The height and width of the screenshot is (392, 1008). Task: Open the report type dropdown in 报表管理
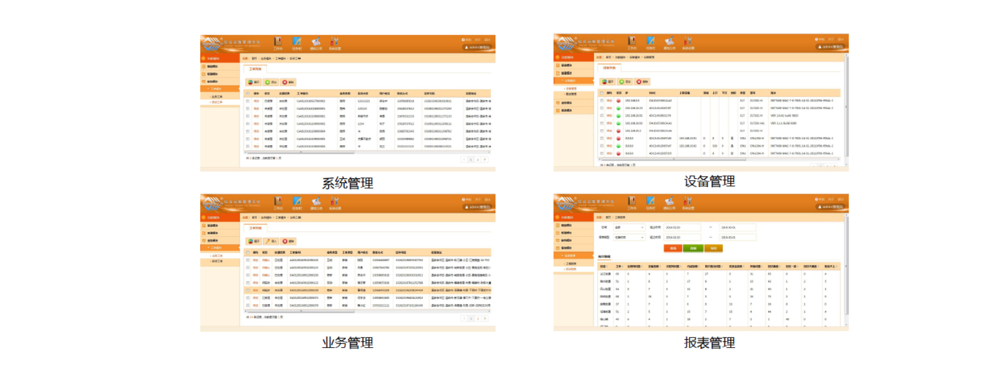pyautogui.click(x=629, y=237)
